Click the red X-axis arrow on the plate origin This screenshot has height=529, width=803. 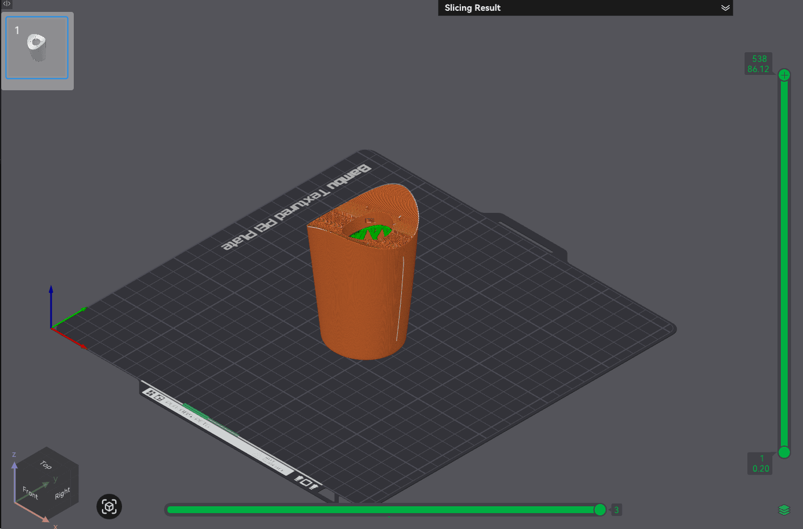(x=71, y=341)
